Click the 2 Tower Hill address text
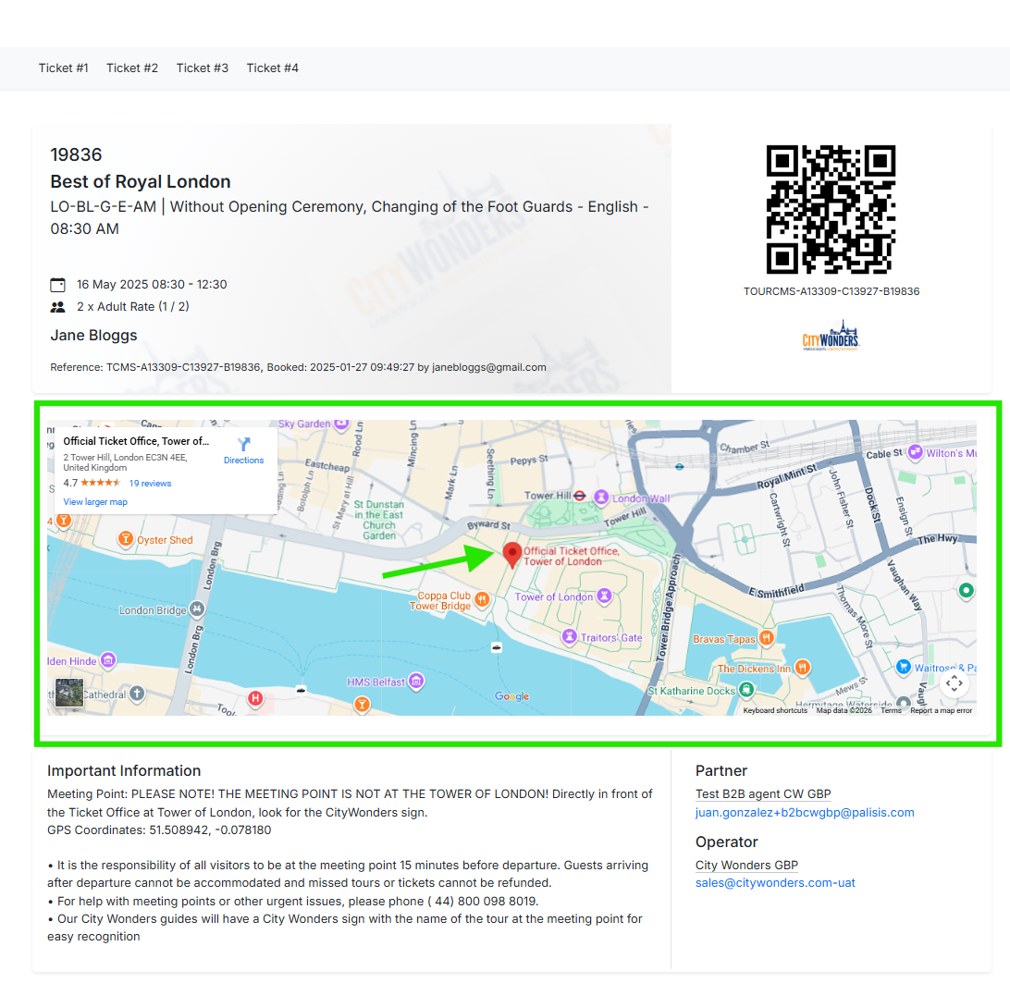This screenshot has height=983, width=1010. (125, 462)
